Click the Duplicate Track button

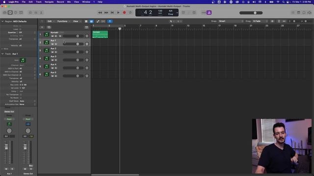49,27
